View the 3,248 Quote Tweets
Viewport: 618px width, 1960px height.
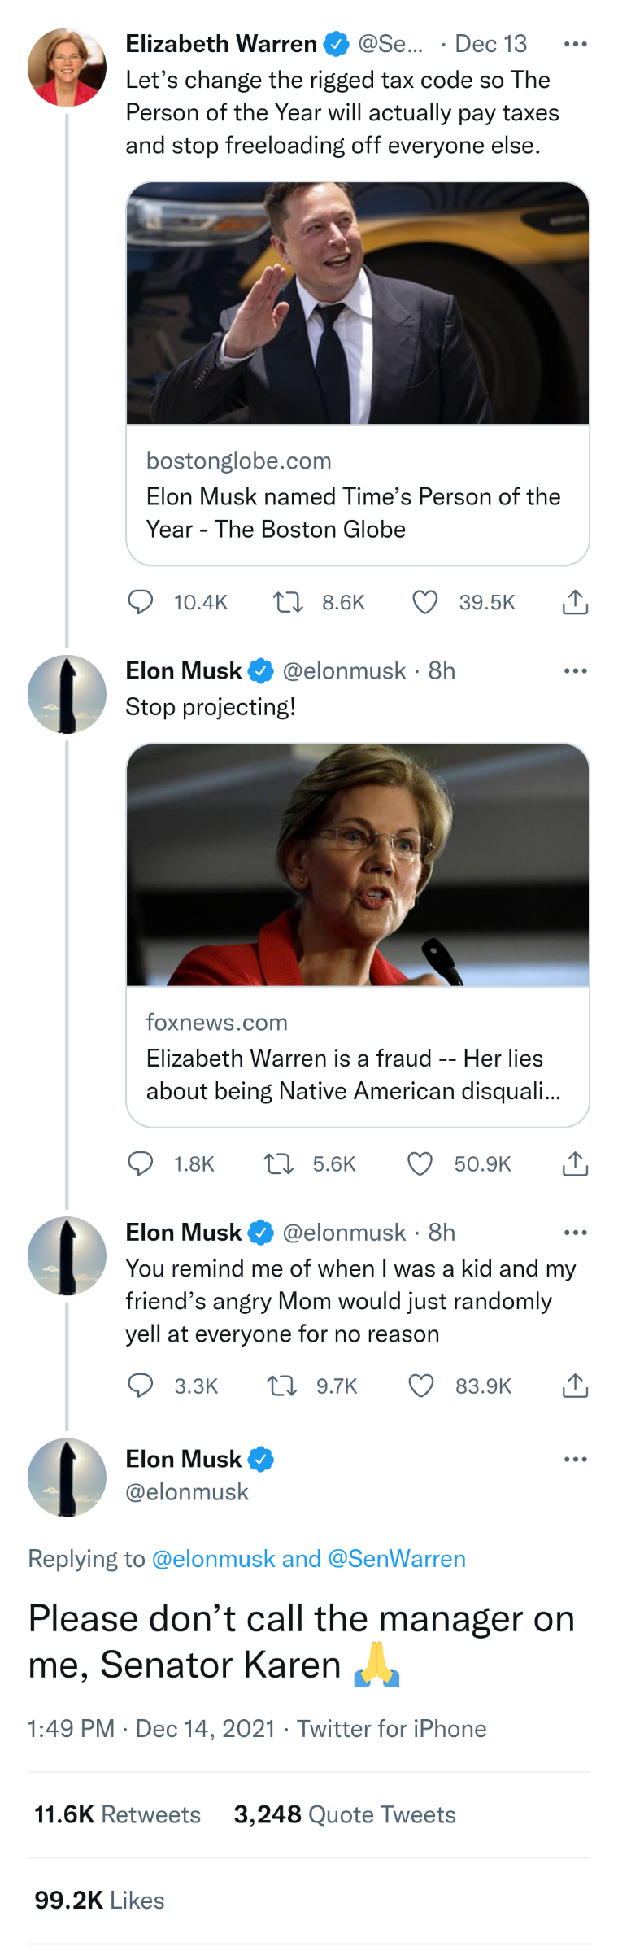click(345, 1814)
